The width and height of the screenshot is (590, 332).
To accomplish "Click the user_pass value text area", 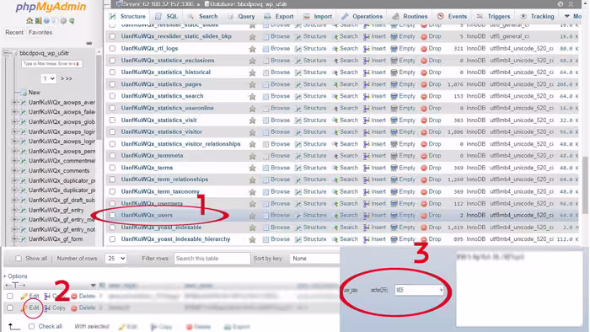I will (x=519, y=289).
